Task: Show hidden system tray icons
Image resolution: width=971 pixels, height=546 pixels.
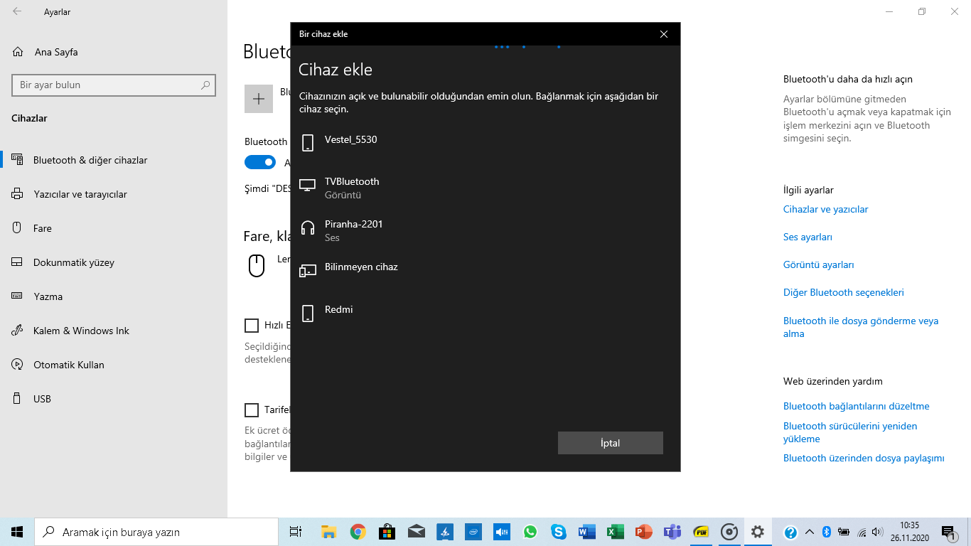Action: [x=810, y=532]
